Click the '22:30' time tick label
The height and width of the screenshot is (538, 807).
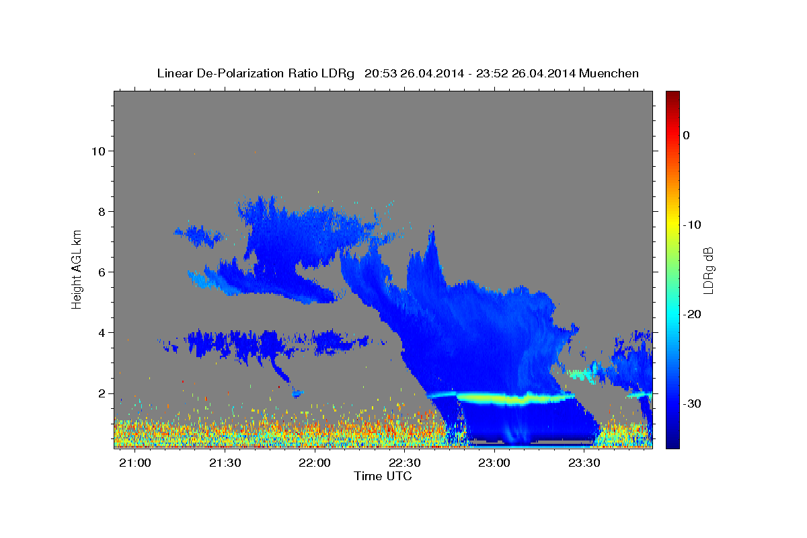tap(405, 463)
